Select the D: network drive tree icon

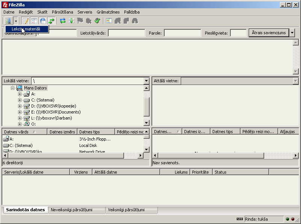27,106
